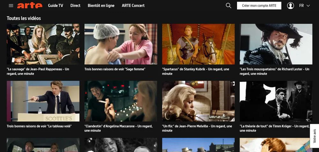Open "Un flic" video thumbnail
This screenshot has height=152, width=319.
(198, 101)
